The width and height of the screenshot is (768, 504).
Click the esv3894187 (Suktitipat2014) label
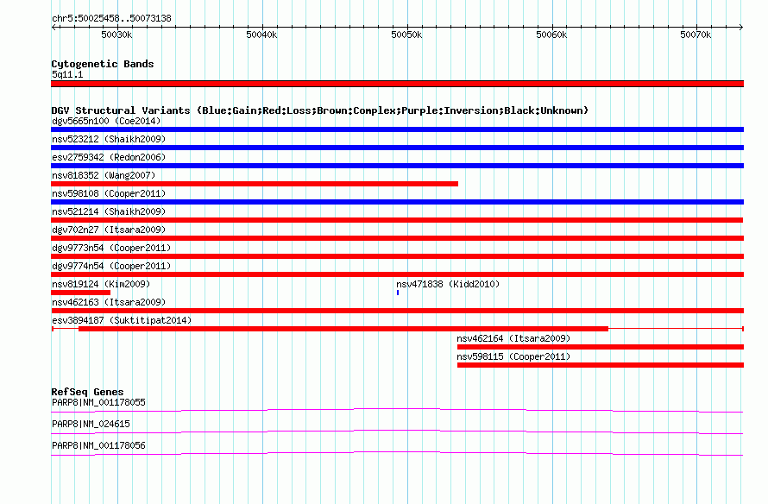click(122, 320)
